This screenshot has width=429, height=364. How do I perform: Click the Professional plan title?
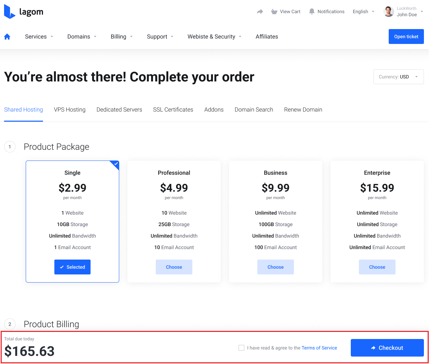point(174,173)
